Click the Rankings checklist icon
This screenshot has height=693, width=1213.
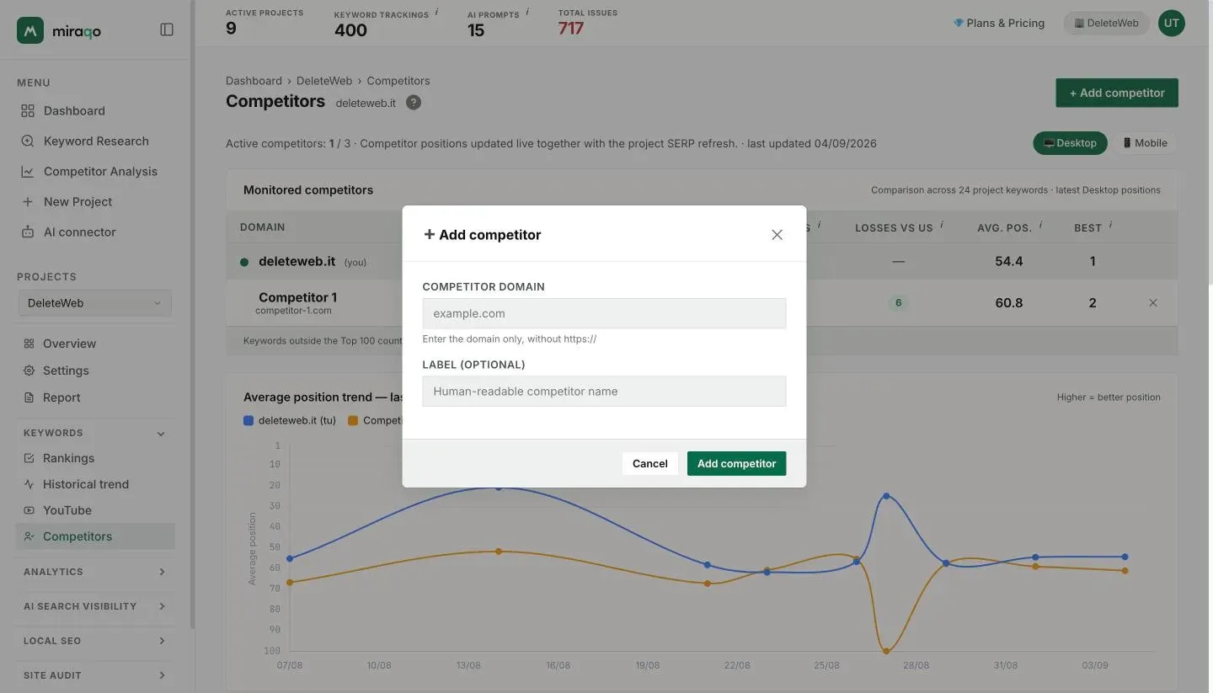[x=29, y=458]
